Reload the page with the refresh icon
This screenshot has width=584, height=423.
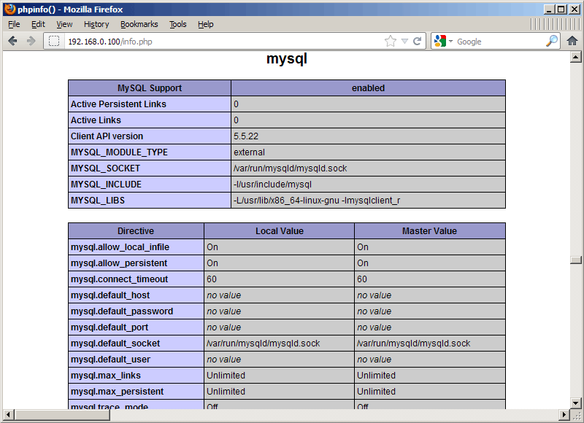[x=418, y=41]
